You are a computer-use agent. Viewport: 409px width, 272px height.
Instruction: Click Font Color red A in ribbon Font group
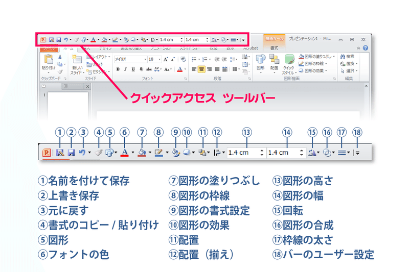click(179, 69)
